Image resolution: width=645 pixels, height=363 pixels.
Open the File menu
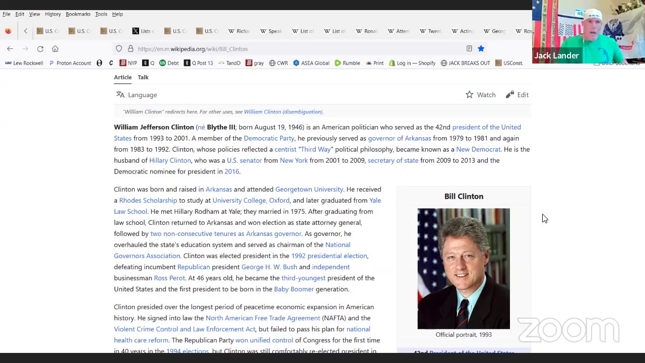point(7,14)
